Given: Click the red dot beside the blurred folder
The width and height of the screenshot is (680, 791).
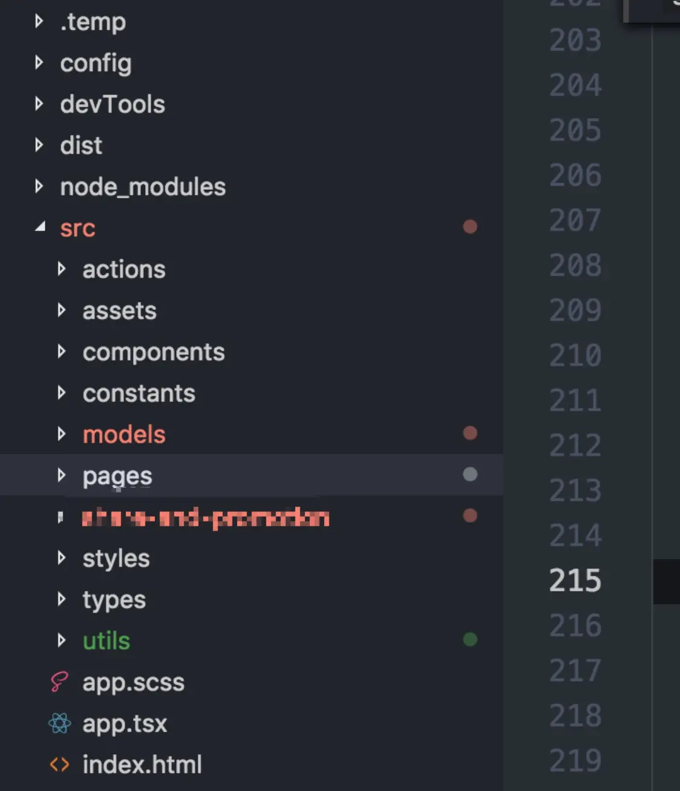Looking at the screenshot, I should [x=470, y=516].
